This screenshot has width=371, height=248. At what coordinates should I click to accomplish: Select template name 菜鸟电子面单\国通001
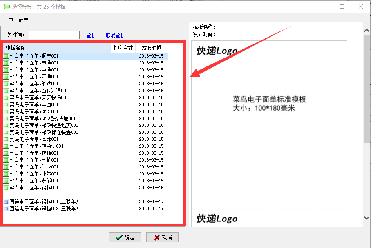(x=34, y=104)
